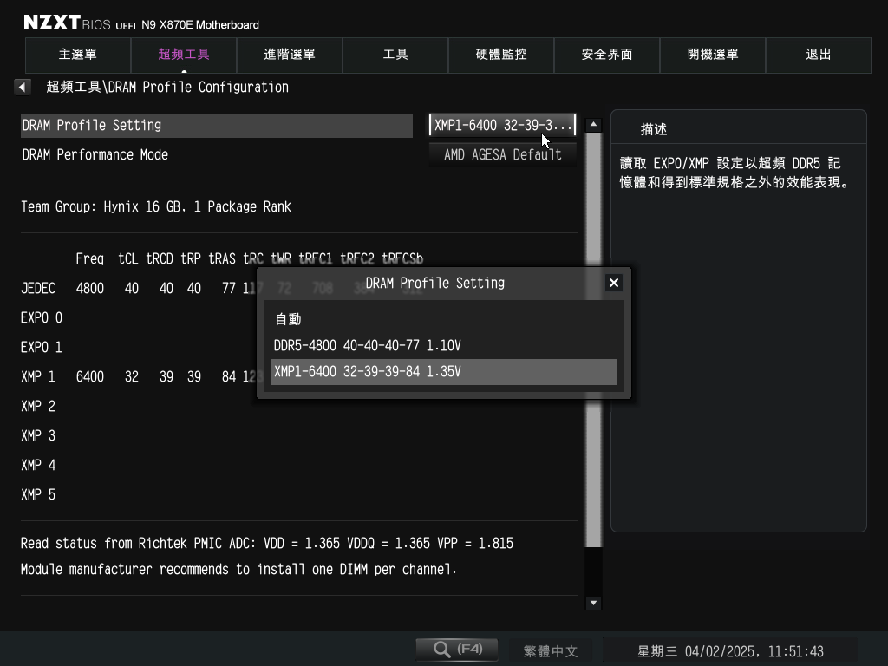
Task: Go back using the left arrow icon
Action: (x=22, y=88)
